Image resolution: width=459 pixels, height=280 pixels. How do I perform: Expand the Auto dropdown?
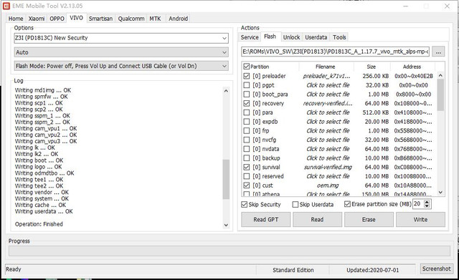point(121,52)
